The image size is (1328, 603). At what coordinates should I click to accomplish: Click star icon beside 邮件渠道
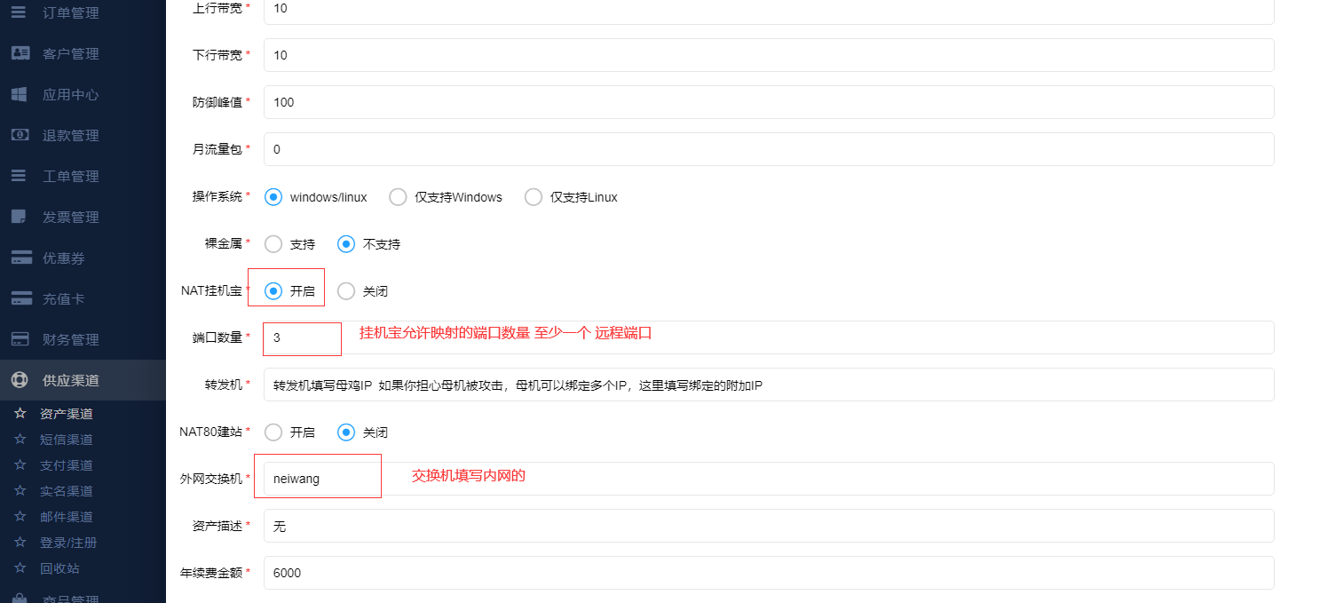point(20,516)
